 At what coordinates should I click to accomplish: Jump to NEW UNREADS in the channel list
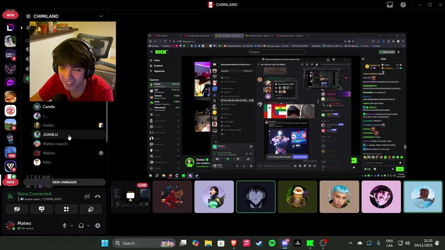(64, 182)
